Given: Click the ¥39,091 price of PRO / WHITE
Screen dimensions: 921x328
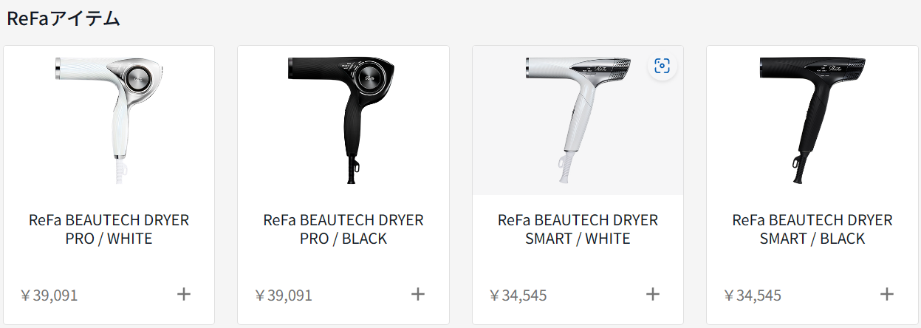Looking at the screenshot, I should point(49,295).
